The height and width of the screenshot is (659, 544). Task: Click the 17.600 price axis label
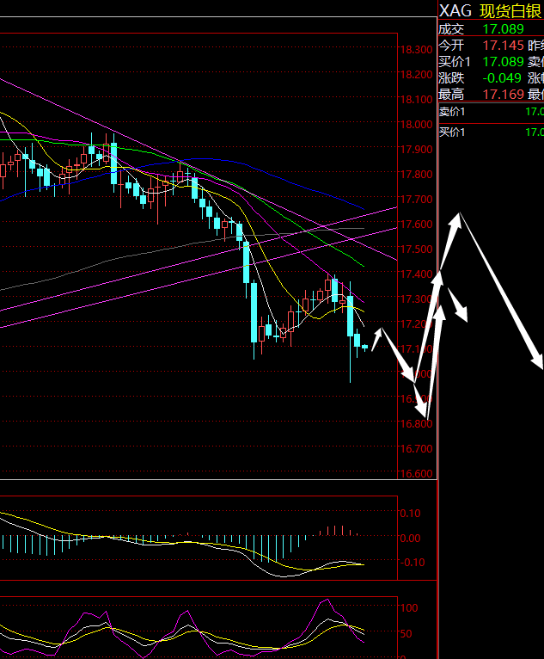416,224
